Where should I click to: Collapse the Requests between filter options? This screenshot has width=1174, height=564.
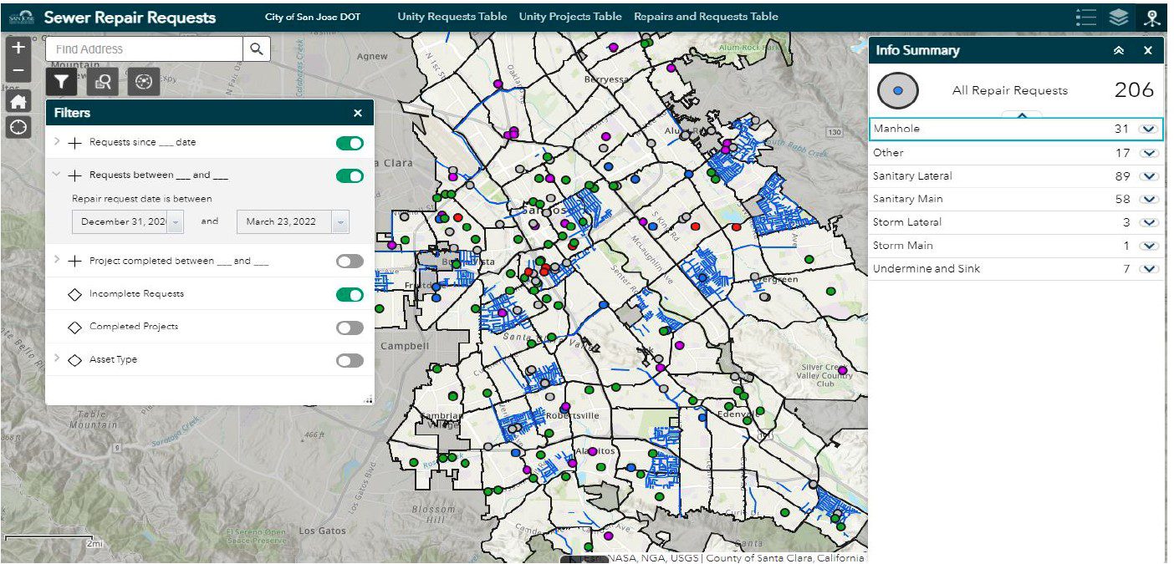tap(57, 175)
